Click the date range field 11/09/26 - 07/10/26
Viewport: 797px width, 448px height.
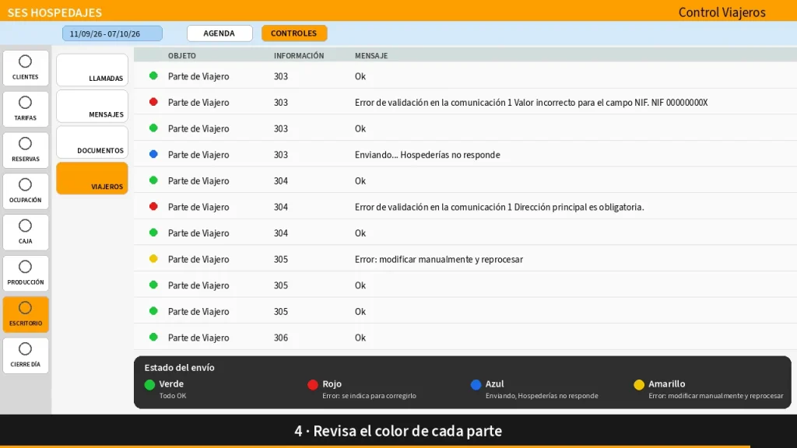click(112, 33)
